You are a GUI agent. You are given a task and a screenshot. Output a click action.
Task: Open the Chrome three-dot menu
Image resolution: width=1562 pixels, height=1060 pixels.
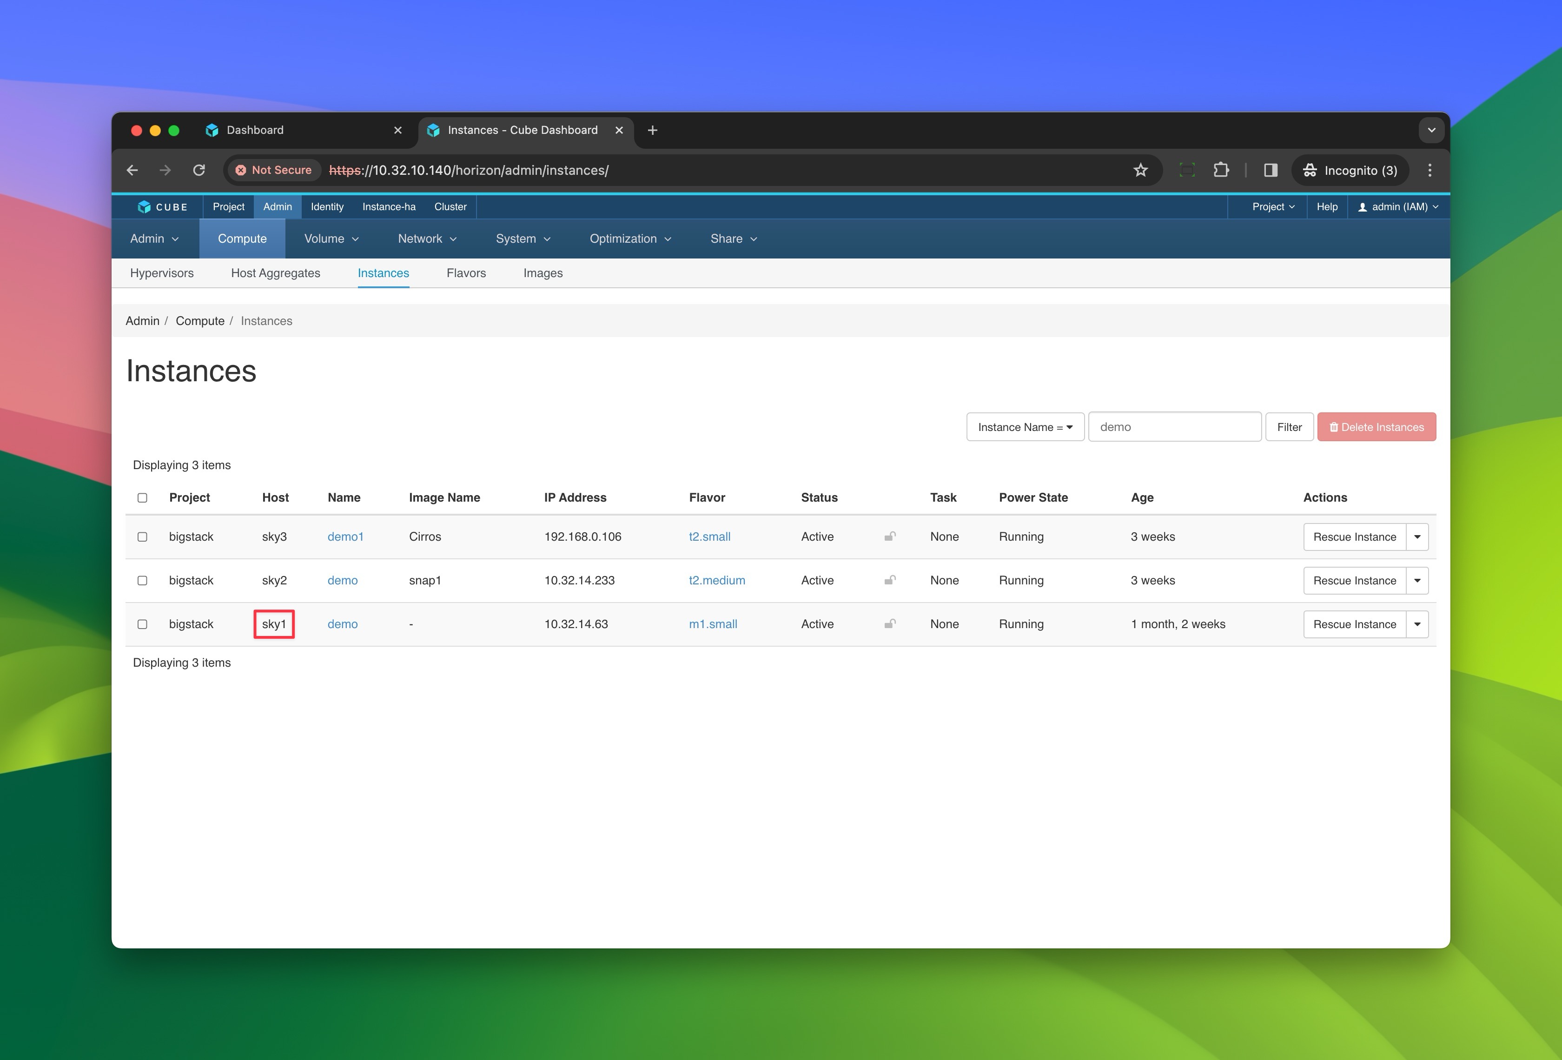1430,170
